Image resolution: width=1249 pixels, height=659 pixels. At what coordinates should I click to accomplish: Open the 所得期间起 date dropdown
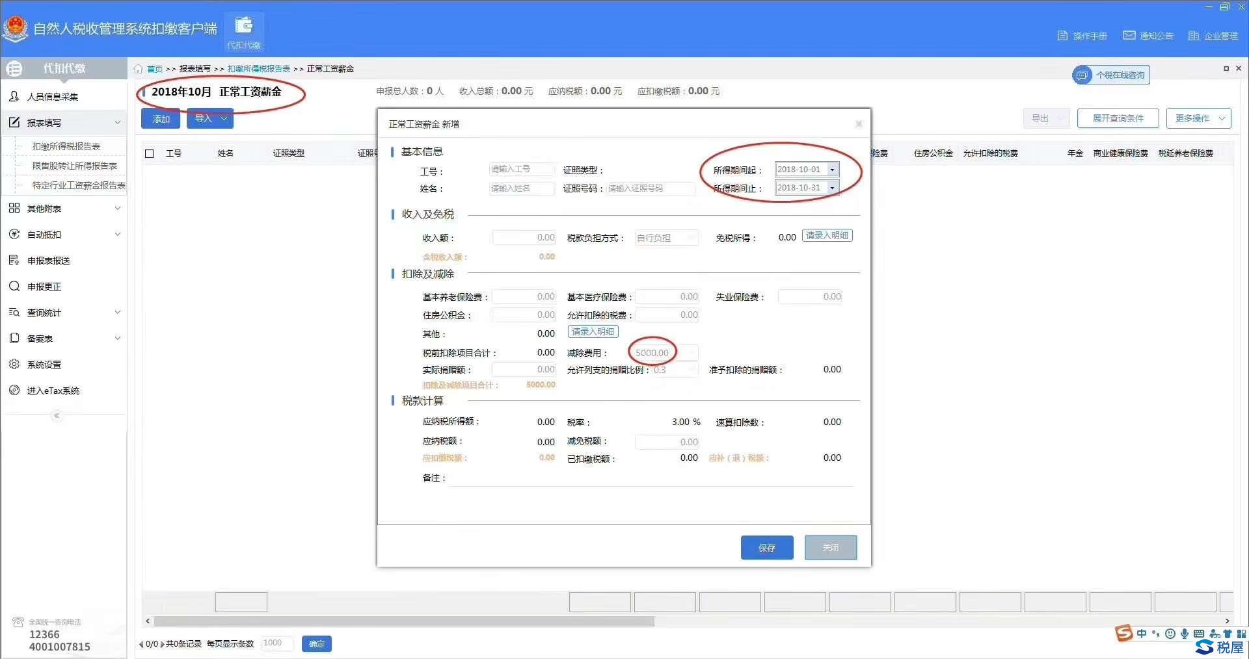pos(832,170)
